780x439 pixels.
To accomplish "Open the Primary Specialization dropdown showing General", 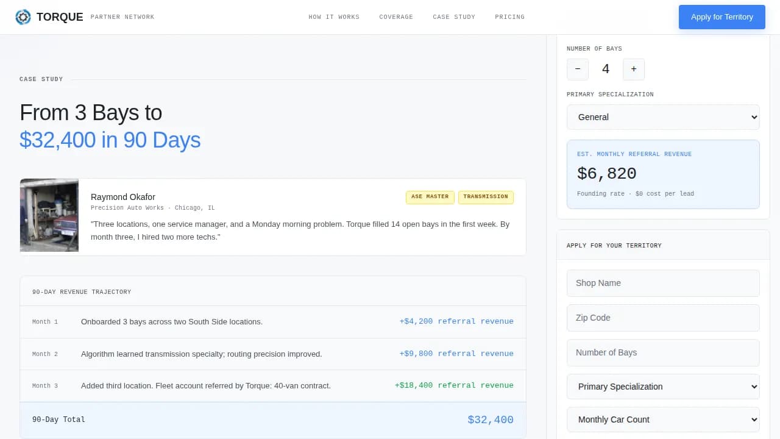I will pyautogui.click(x=663, y=116).
